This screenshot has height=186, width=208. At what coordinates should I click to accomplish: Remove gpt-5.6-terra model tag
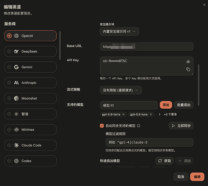pos(124,115)
